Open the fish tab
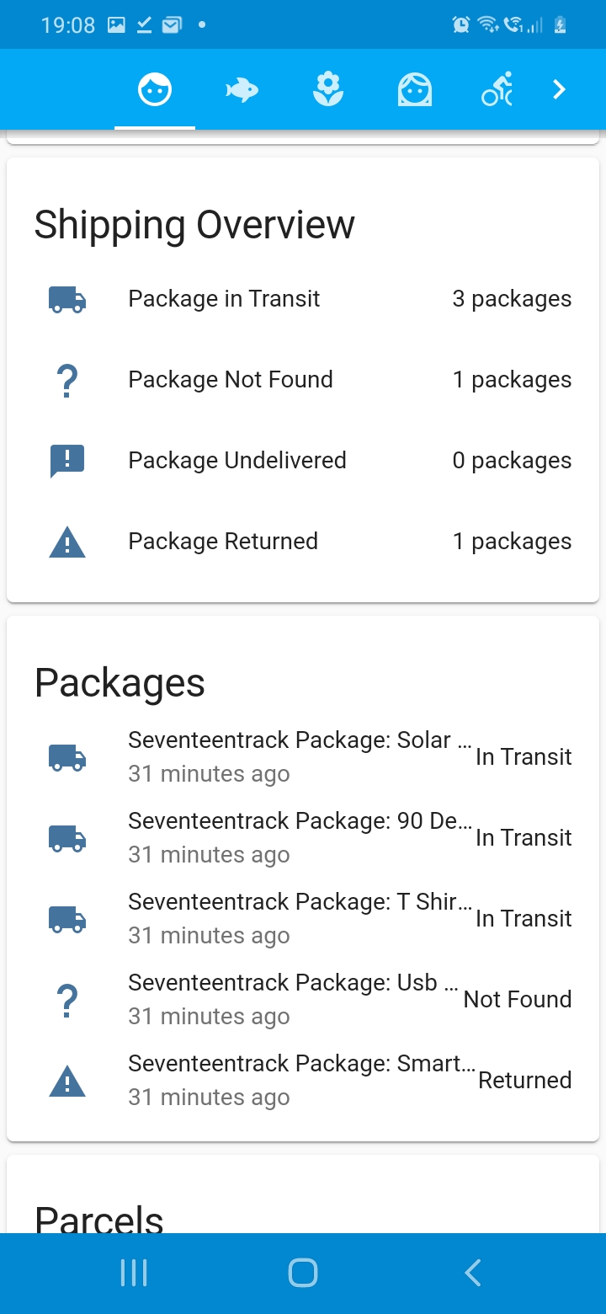606x1314 pixels. (x=242, y=88)
